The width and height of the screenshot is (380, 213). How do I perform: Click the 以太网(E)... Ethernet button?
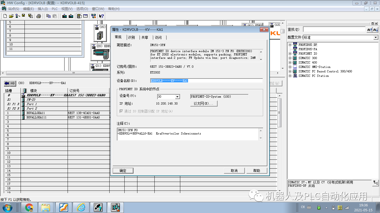[204, 103]
